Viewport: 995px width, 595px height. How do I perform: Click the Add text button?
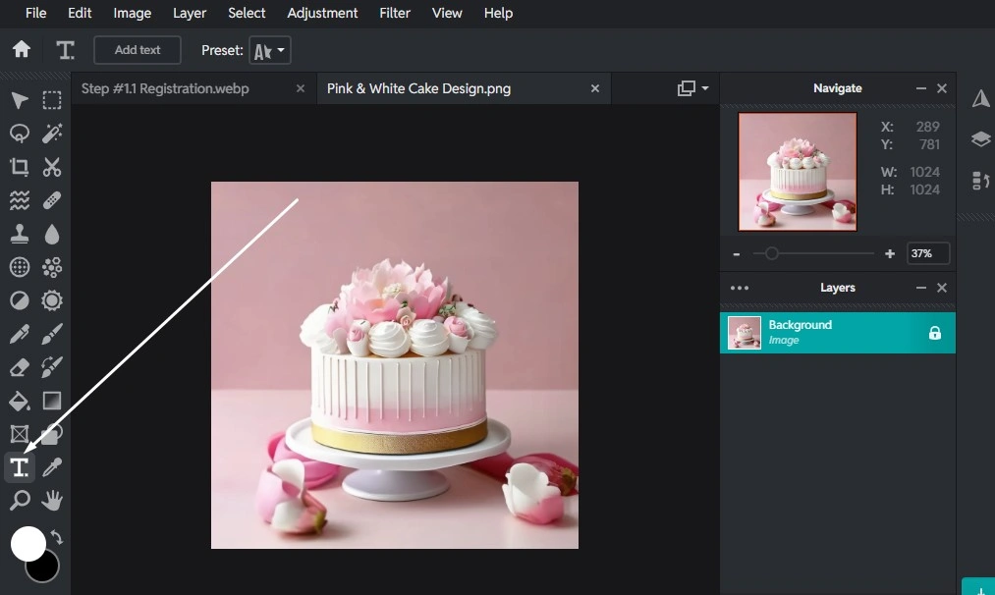coord(138,50)
